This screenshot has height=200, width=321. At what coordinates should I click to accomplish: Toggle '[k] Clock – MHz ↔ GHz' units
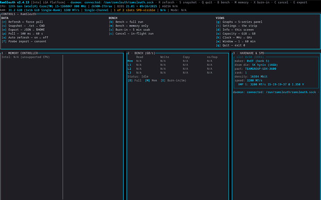click(x=234, y=37)
